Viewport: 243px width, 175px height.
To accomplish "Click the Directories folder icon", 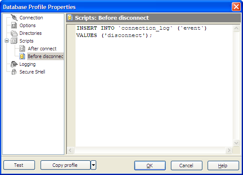I will pyautogui.click(x=14, y=33).
